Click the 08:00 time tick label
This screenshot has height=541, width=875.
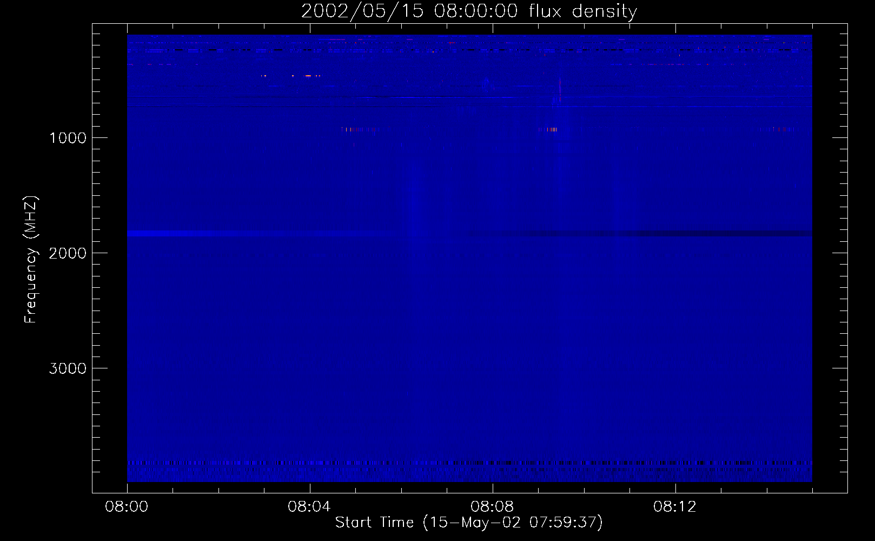127,507
